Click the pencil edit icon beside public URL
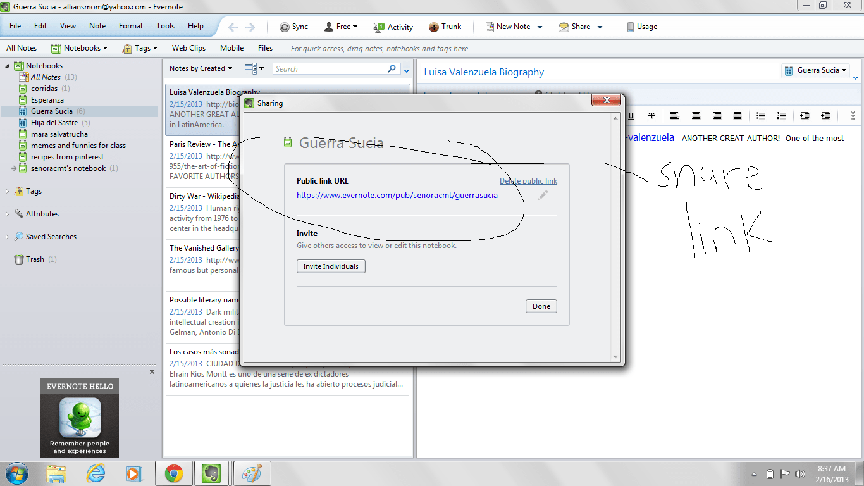Screen dimensions: 864x486 [x=543, y=196]
